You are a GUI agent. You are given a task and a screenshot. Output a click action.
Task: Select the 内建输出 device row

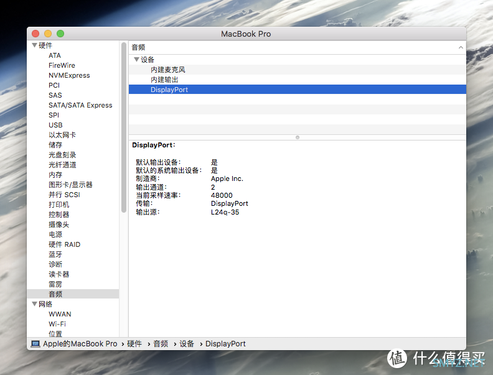tap(164, 80)
